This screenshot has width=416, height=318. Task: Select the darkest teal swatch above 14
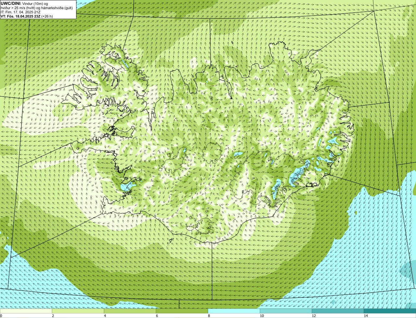point(390,311)
